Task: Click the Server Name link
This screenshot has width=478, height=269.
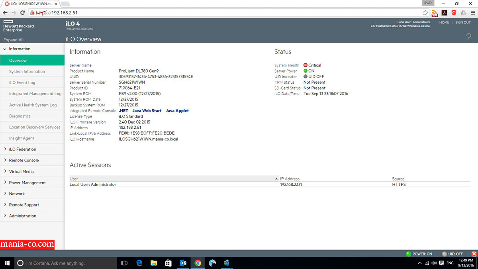Action: pos(80,65)
